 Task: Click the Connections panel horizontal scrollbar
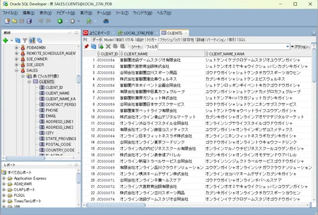(25, 158)
